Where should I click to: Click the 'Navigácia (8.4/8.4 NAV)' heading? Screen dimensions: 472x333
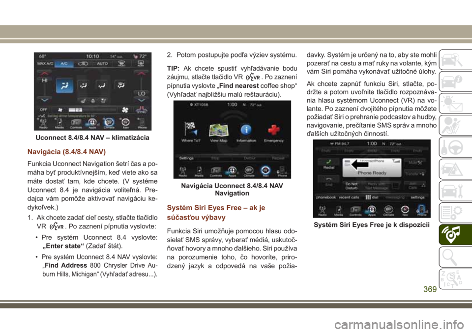[x=66, y=152]
